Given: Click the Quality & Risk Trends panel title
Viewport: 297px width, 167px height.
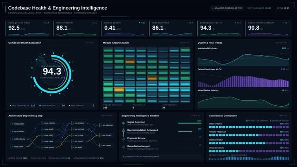Looking at the screenshot, I should point(210,43).
